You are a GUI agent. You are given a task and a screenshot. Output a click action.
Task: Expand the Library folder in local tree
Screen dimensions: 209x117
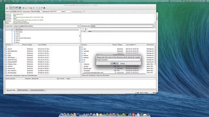pyautogui.click(x=12, y=36)
